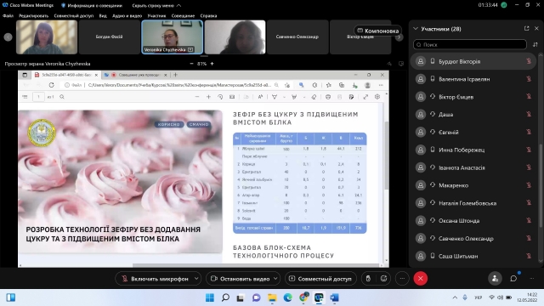The height and width of the screenshot is (306, 544).
Task: Select participant Даша
Action: pos(473,115)
